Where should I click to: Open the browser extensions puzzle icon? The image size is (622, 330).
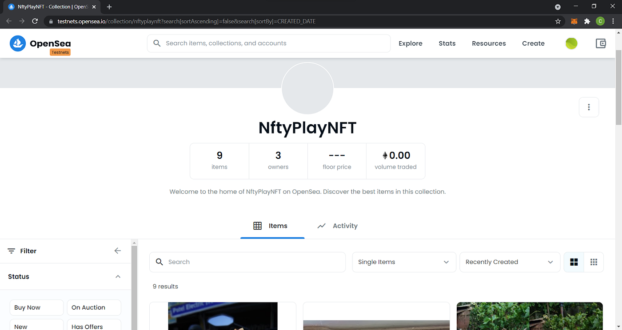click(587, 21)
